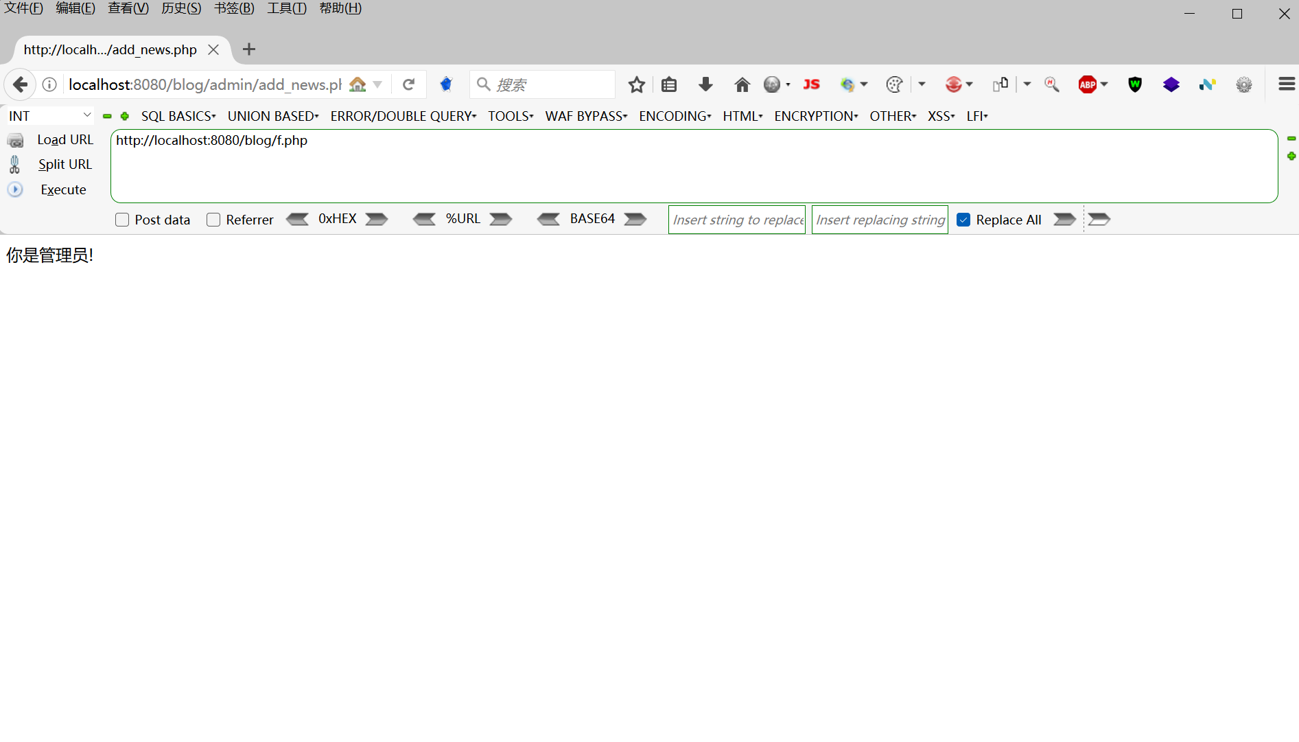Image resolution: width=1299 pixels, height=742 pixels.
Task: Open dropdown arrow next to cookie icon
Action: point(922,84)
